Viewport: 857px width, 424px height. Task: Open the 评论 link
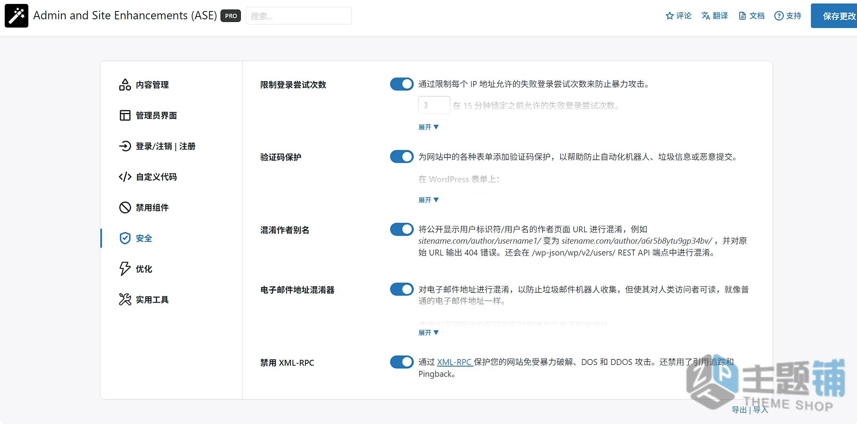[678, 16]
